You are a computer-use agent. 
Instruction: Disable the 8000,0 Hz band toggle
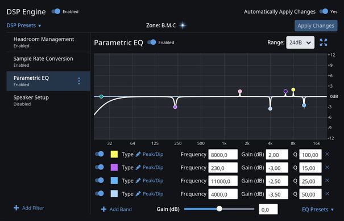coord(100,154)
